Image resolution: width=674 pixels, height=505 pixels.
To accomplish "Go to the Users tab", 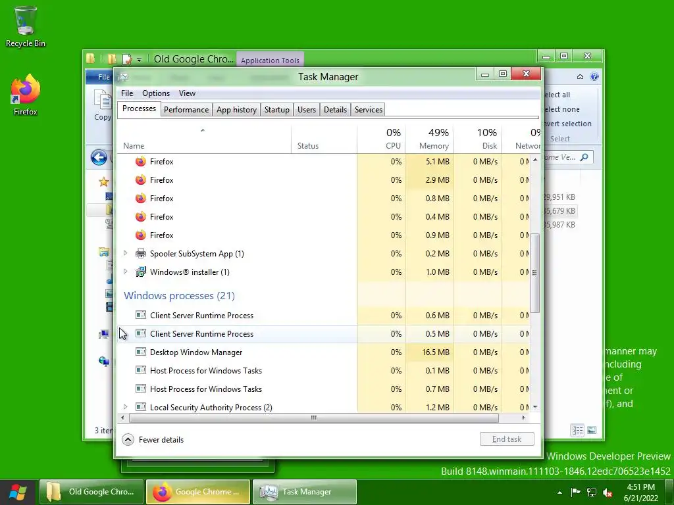I will [307, 110].
